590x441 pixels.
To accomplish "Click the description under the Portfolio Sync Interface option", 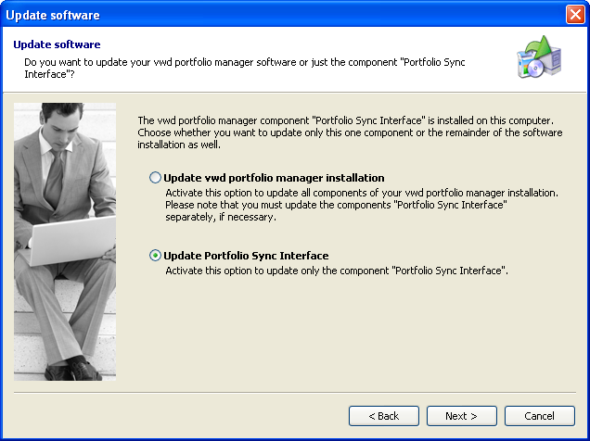I will click(x=337, y=270).
